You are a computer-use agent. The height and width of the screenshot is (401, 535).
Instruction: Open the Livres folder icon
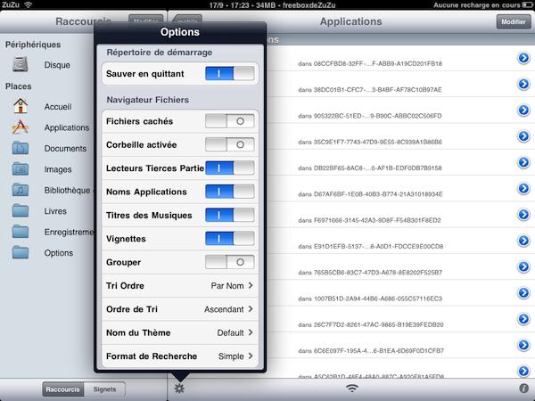point(21,210)
